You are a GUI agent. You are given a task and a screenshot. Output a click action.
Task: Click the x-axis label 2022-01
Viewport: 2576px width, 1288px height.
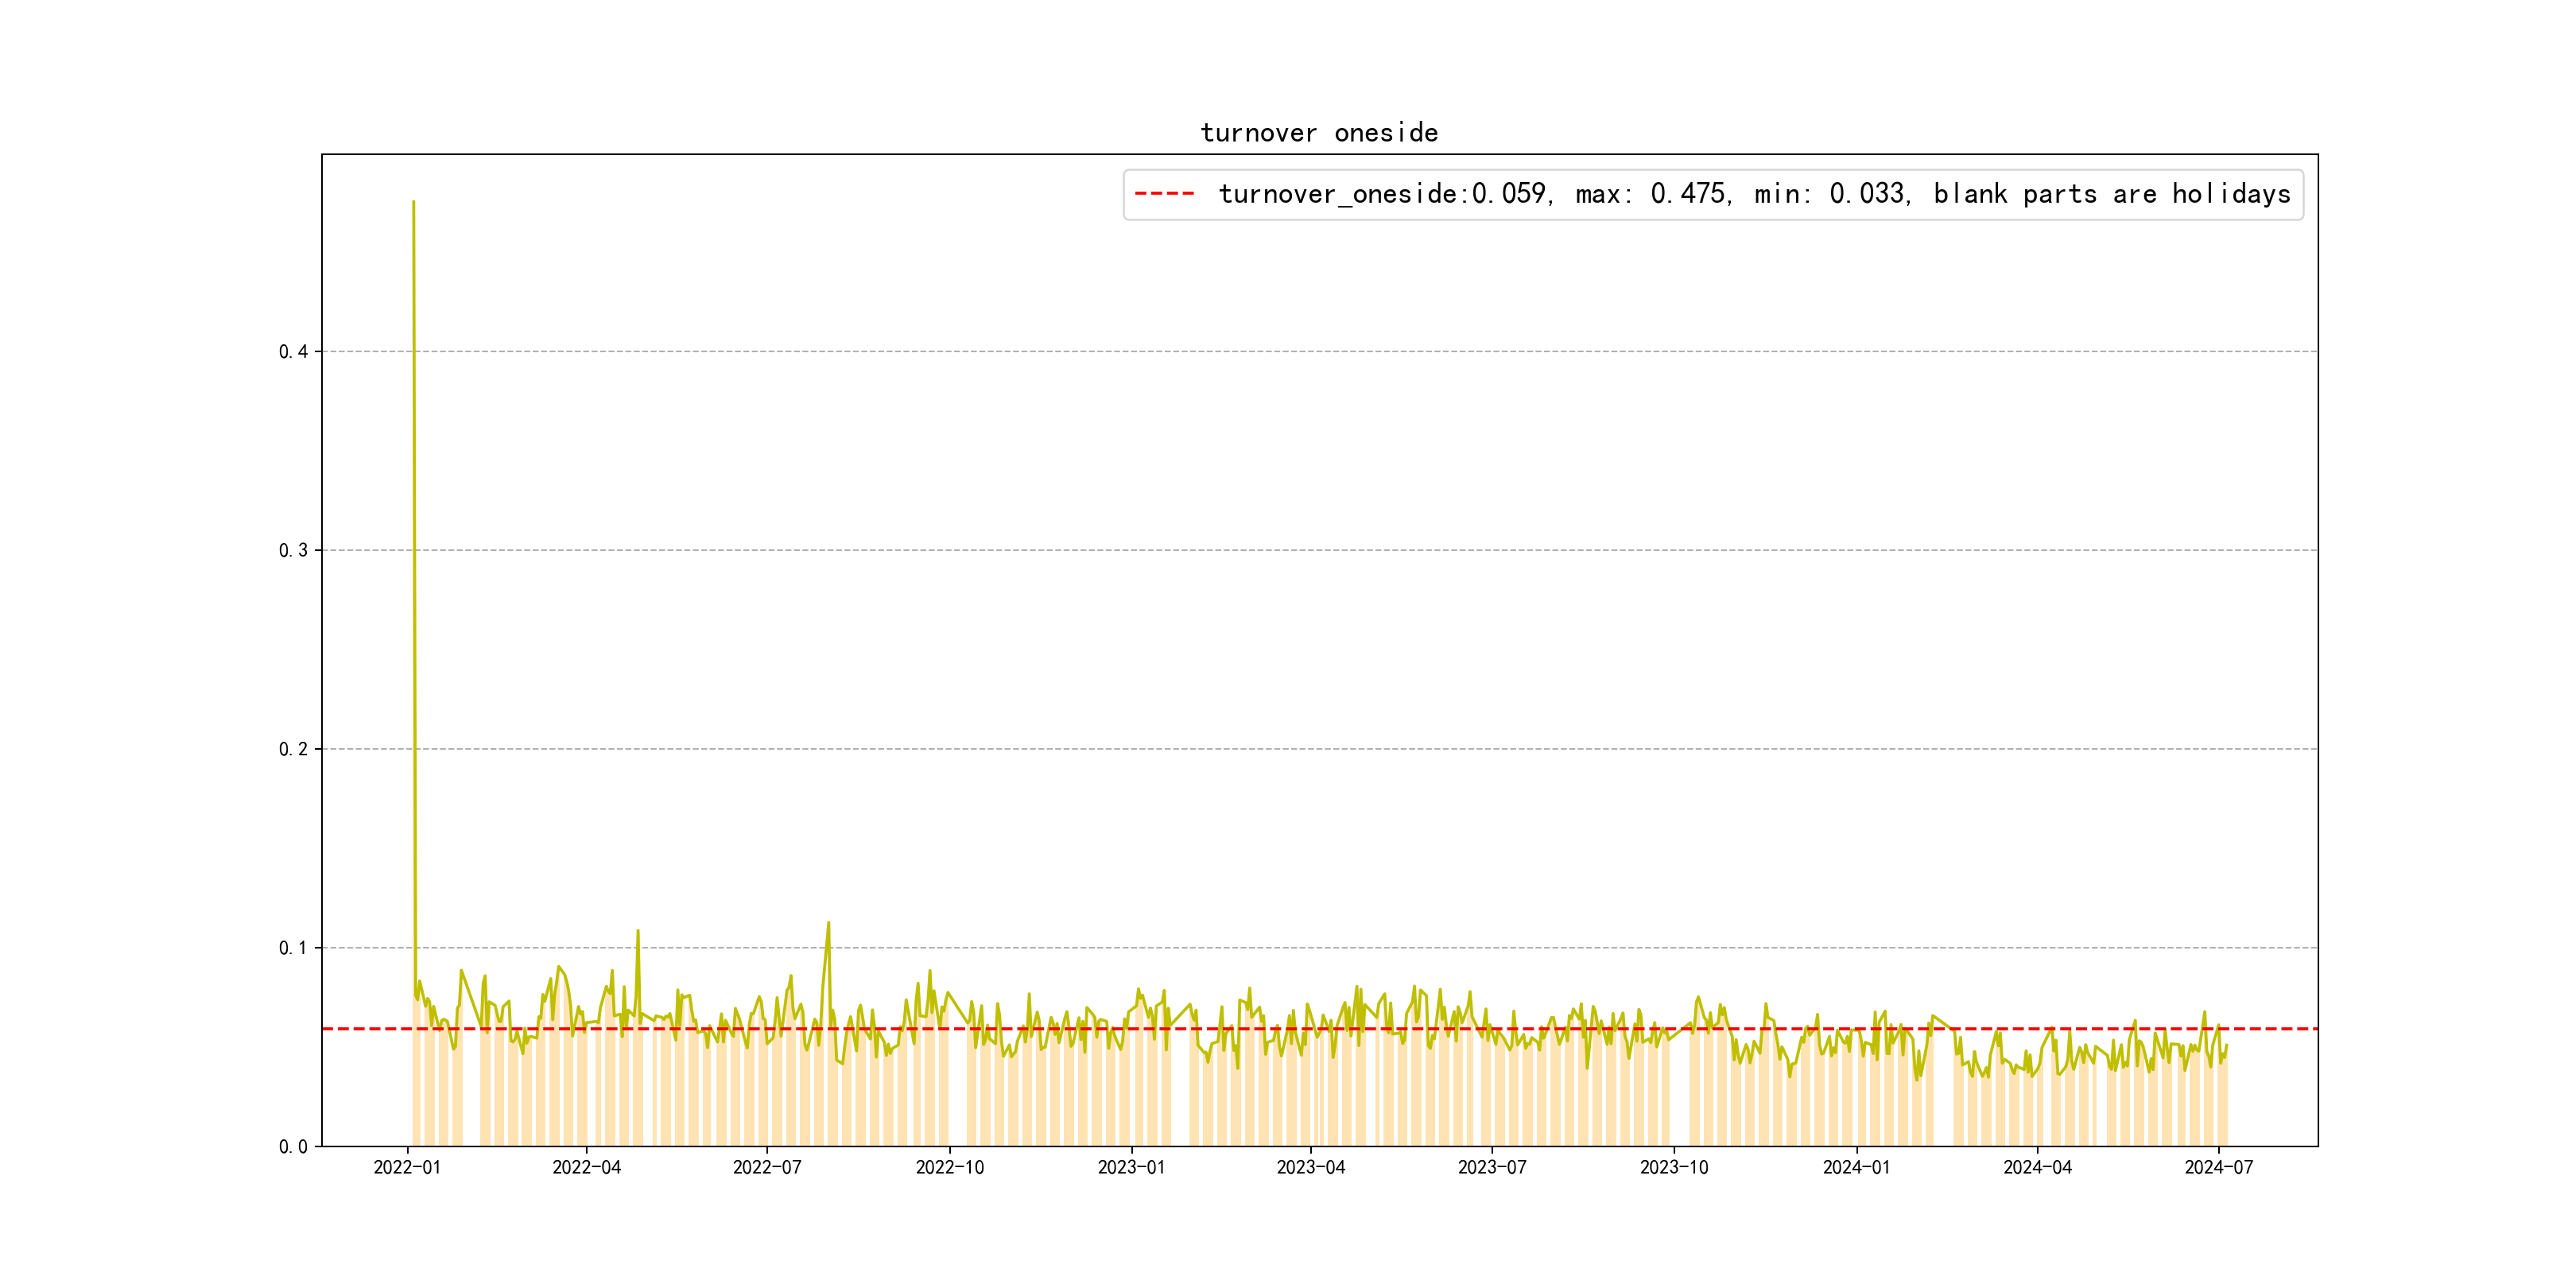point(407,1167)
